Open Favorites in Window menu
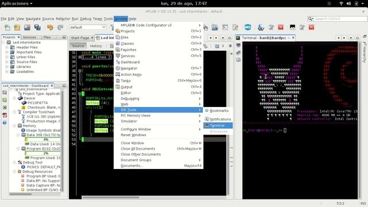368x207 pixels. point(159,50)
